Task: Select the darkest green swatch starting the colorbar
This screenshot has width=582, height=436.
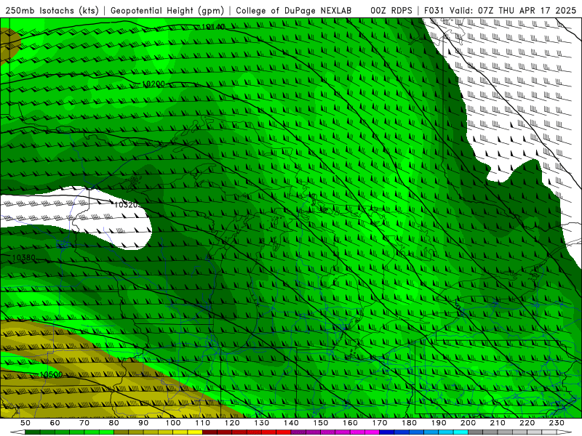Action: (33, 432)
